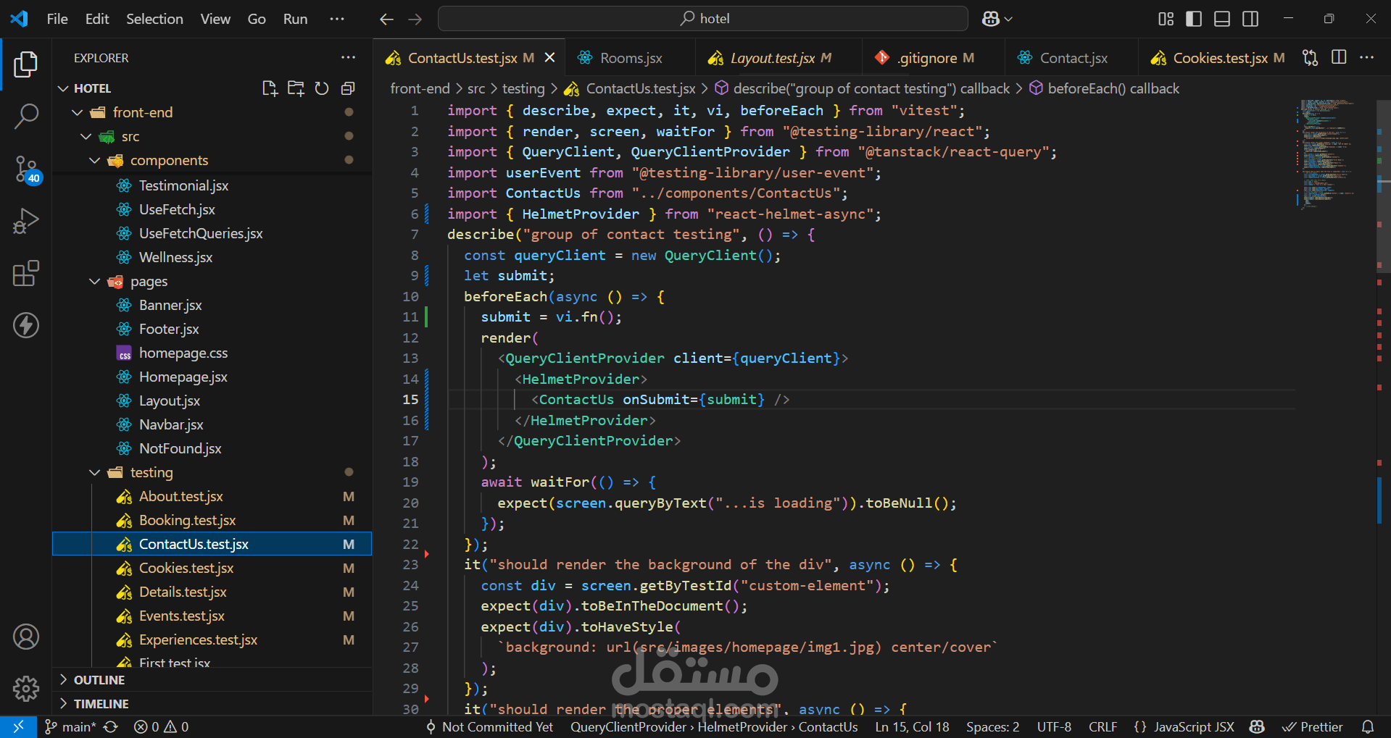Image resolution: width=1391 pixels, height=738 pixels.
Task: Expand the OUTLINE section
Action: 212,679
